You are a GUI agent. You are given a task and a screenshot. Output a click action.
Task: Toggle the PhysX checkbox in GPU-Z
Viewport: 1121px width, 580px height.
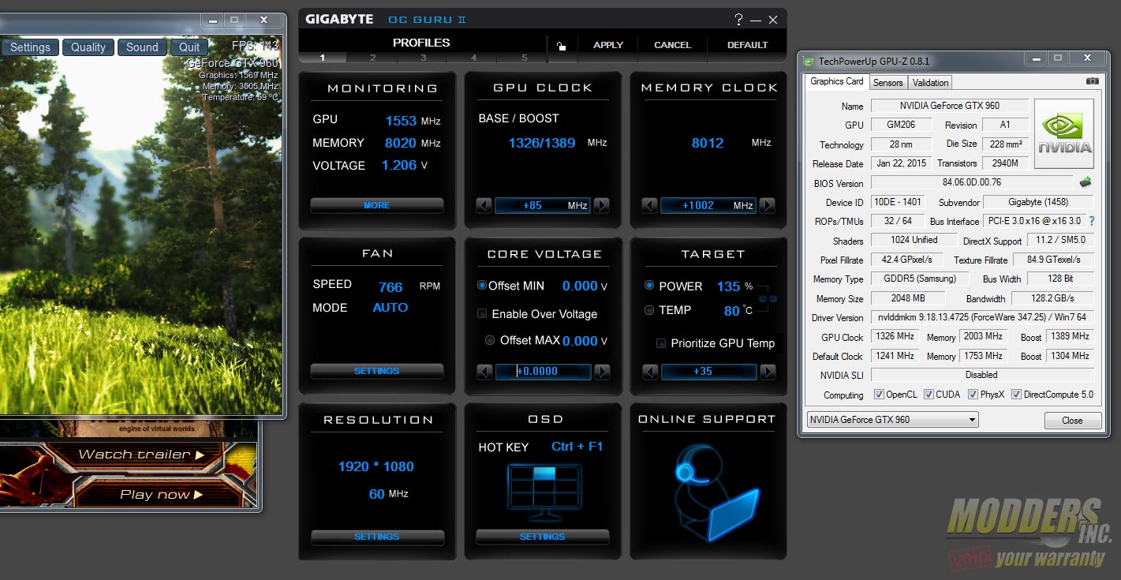click(x=973, y=395)
